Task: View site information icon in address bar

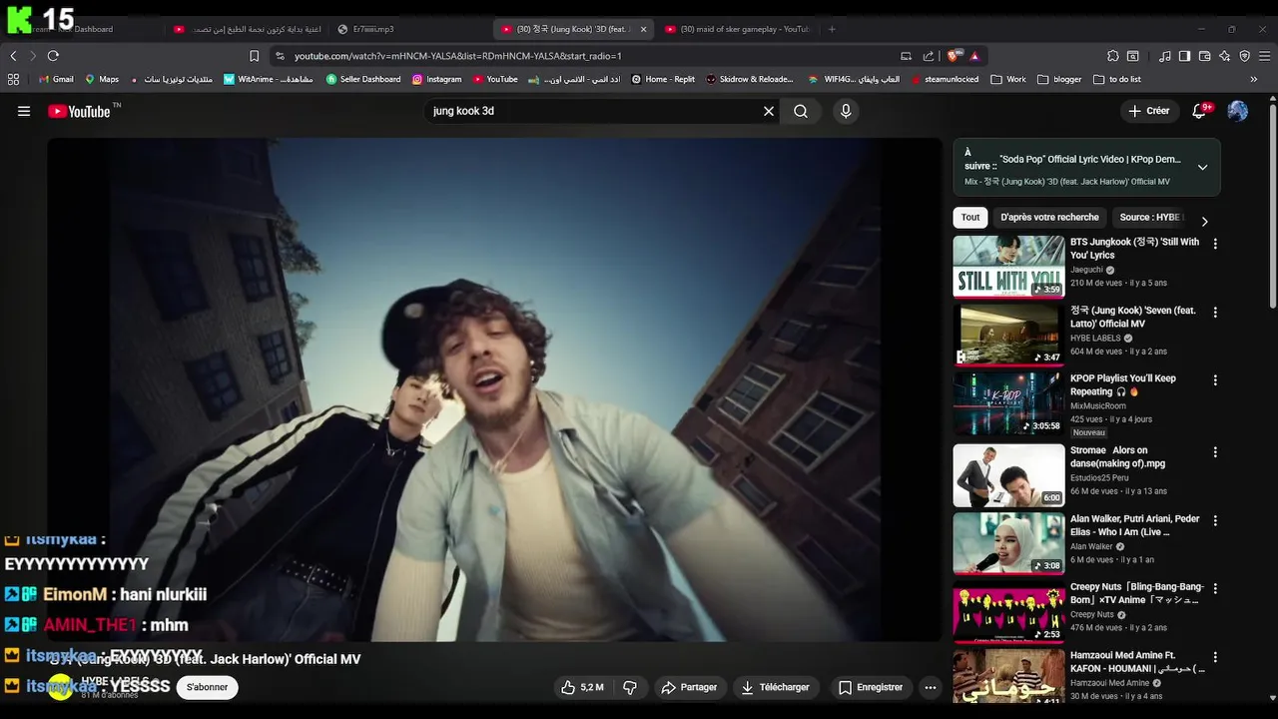Action: 280,56
